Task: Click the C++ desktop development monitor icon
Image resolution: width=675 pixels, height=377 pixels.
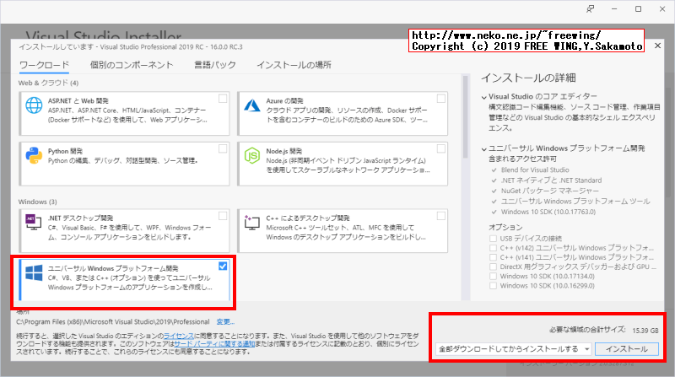Action: coord(251,222)
